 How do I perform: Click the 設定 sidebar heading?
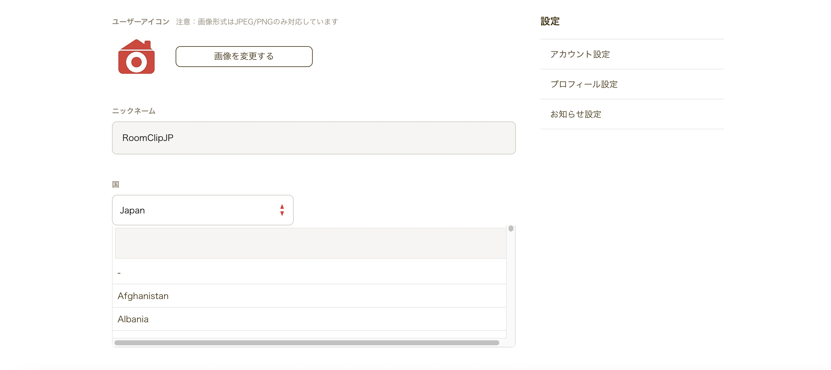coord(550,21)
